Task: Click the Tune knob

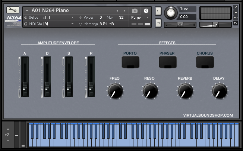Action: [x=171, y=13]
